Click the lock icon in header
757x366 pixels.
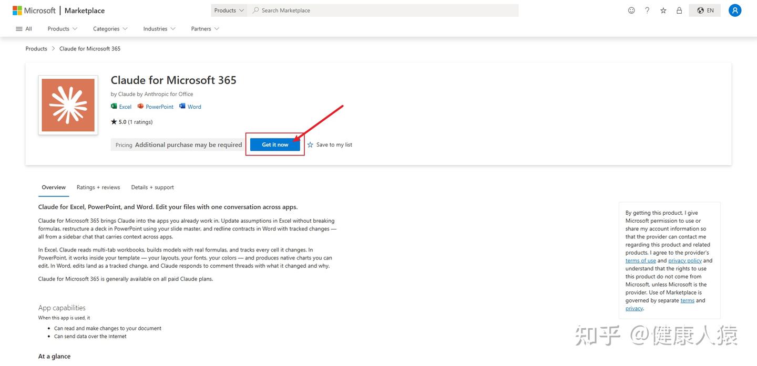679,11
